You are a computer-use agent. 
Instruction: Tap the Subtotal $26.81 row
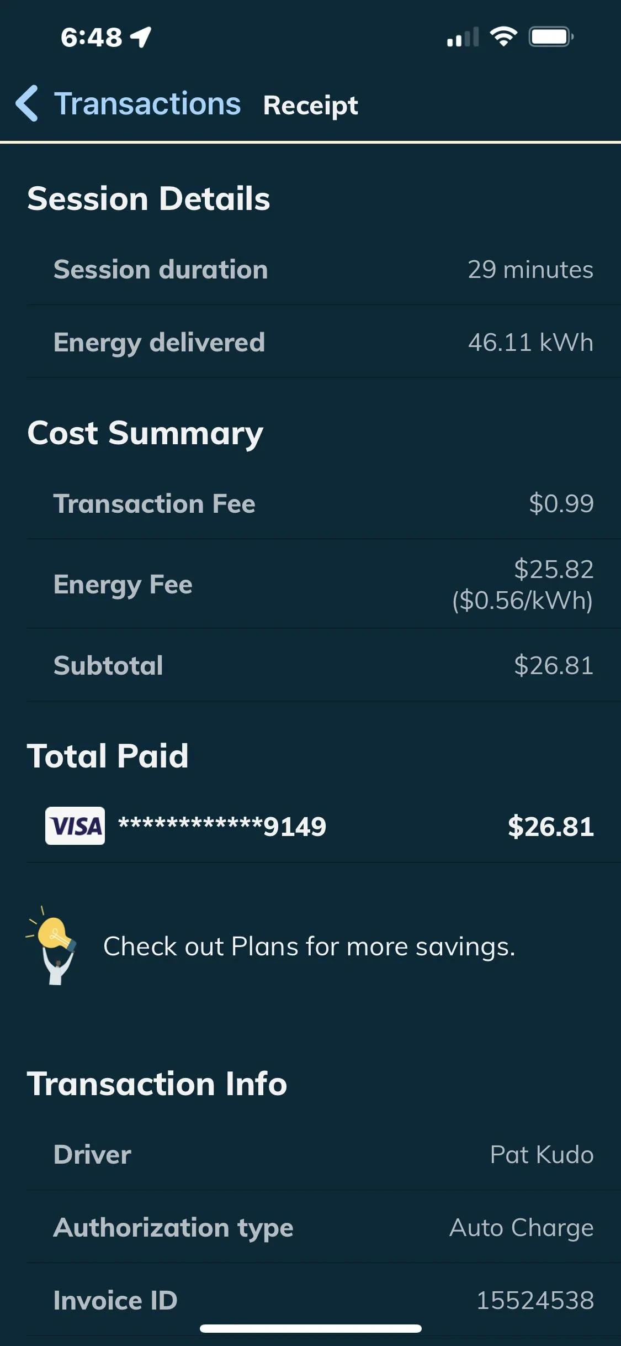pyautogui.click(x=323, y=665)
